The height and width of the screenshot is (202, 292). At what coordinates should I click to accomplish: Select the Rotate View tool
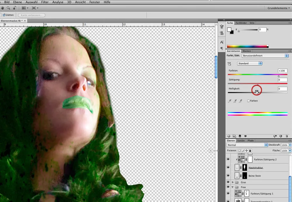coord(14,8)
